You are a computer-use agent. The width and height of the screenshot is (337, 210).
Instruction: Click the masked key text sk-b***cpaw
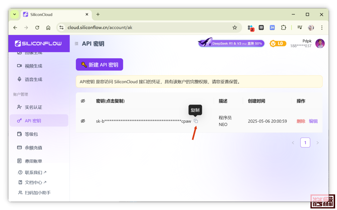coord(143,121)
